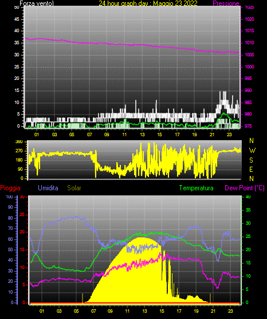Click hour '23' under the temperature chart
267x319 pixels.
click(230, 311)
